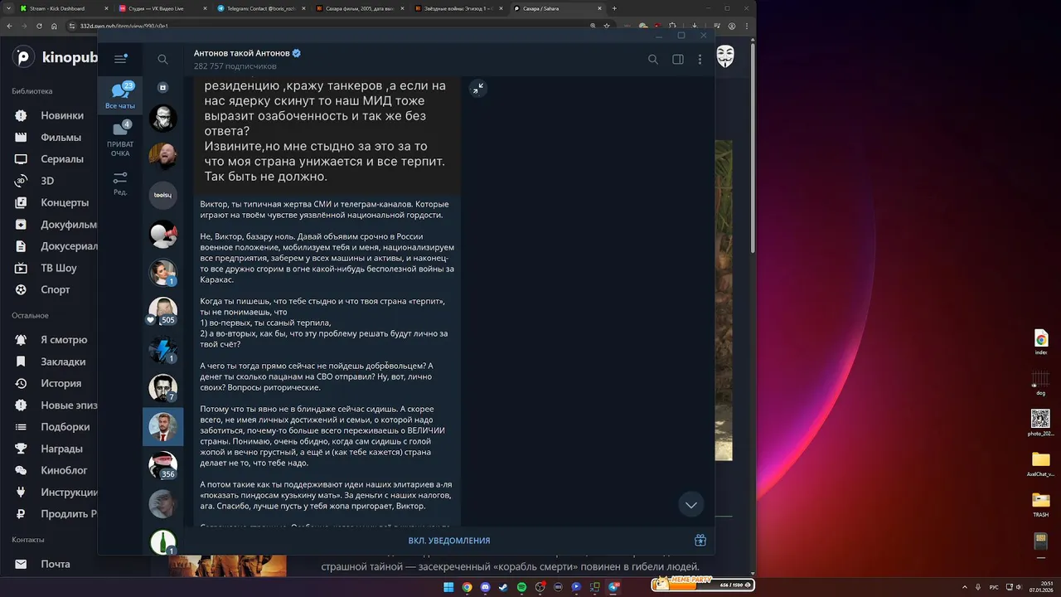1061x597 pixels.
Task: Open Spotify from the taskbar
Action: (521, 587)
